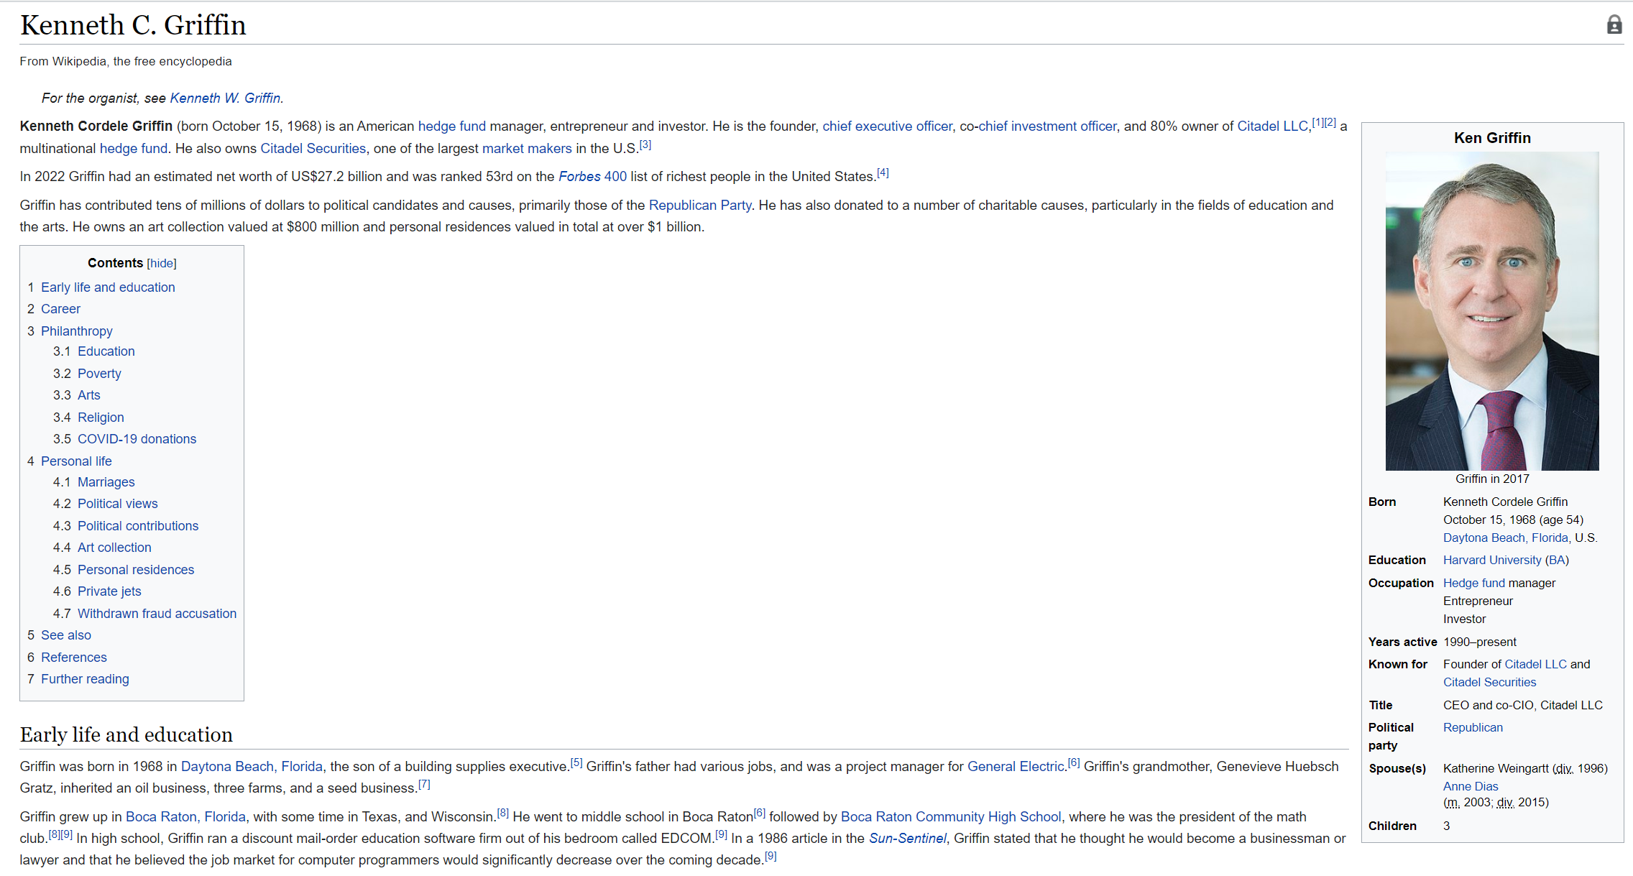Open Harvard University link in infobox
Viewport: 1633px width, 876px height.
(x=1492, y=561)
